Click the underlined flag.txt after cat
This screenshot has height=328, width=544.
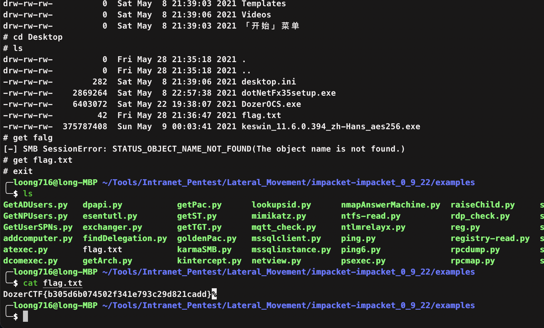pos(62,283)
